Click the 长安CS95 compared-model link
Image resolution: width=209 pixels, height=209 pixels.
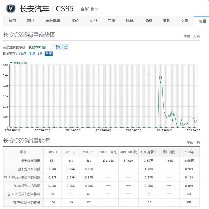click(35, 47)
